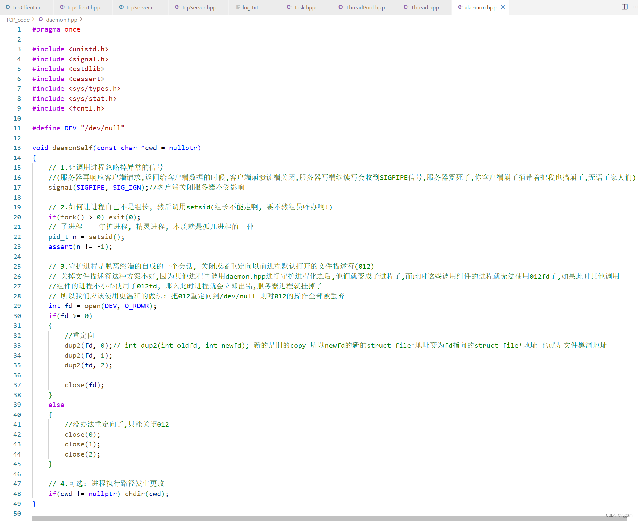The height and width of the screenshot is (521, 638).
Task: Click the 'assert(n != -1);' line
Action: coord(81,247)
